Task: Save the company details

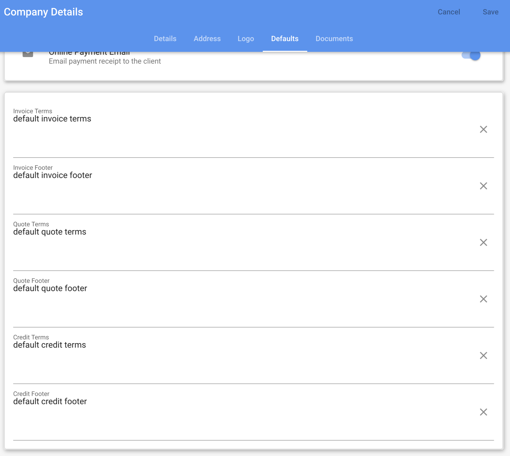Action: 490,12
